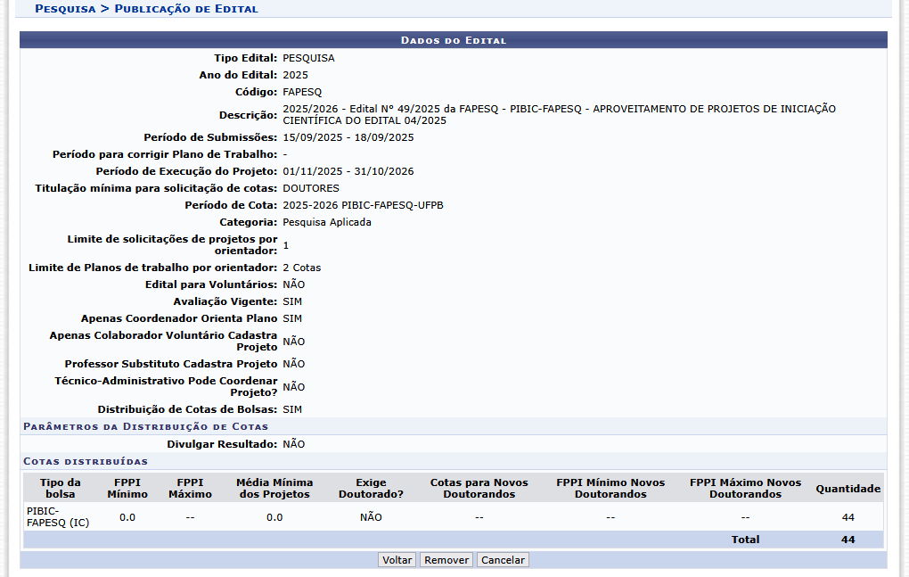Select the Parâmetros da Distribuição de Cotas heading
This screenshot has height=577, width=909.
click(x=145, y=426)
